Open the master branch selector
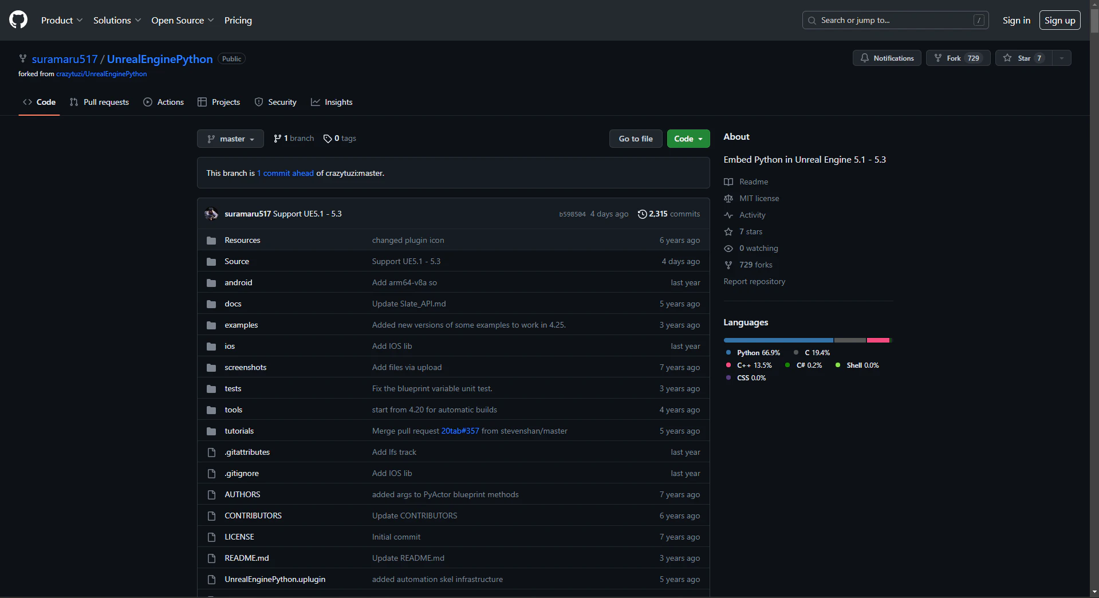1099x598 pixels. 230,139
